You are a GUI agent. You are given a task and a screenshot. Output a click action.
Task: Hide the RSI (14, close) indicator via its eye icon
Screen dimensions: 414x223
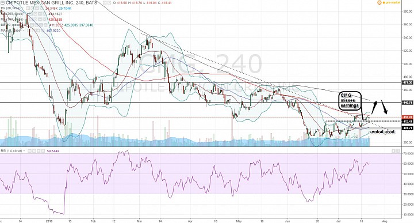[29, 151]
